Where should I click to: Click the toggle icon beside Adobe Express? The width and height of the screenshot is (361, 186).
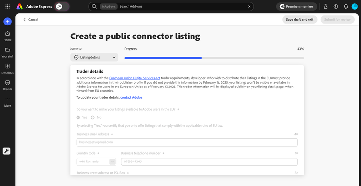[x=62, y=6]
